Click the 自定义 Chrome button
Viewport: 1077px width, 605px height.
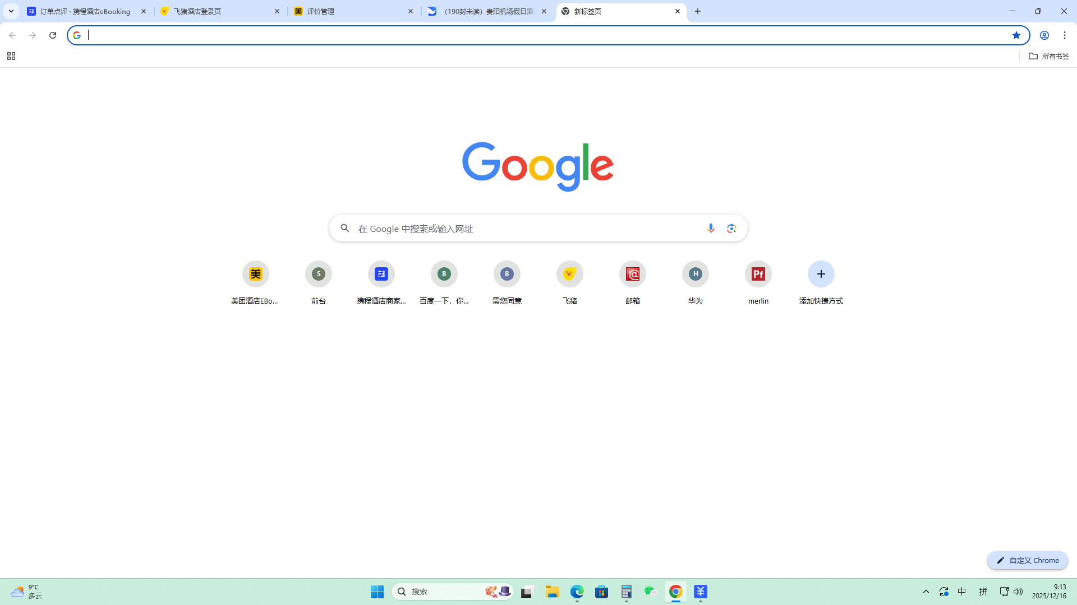coord(1027,560)
